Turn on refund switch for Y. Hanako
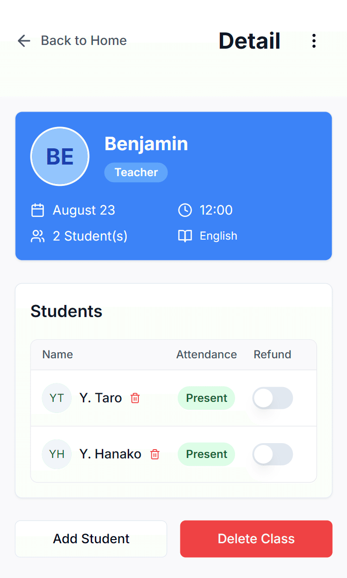Image resolution: width=347 pixels, height=578 pixels. pyautogui.click(x=273, y=454)
